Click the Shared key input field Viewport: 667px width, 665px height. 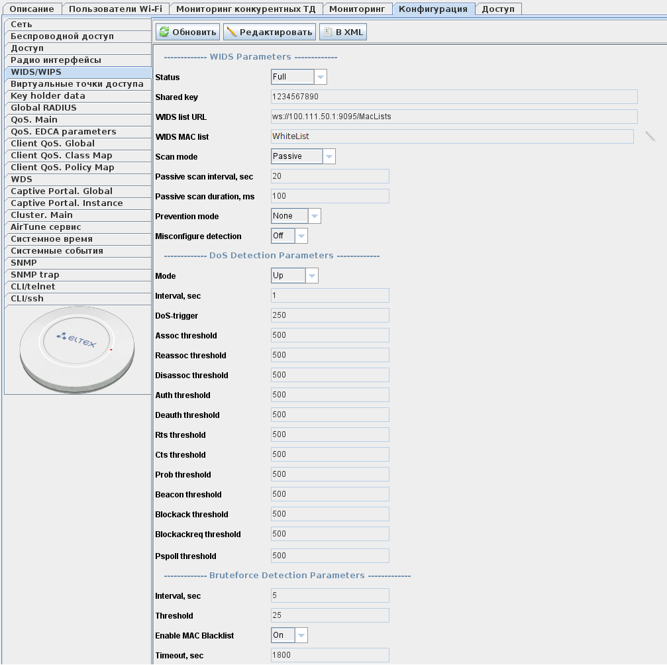pyautogui.click(x=454, y=97)
